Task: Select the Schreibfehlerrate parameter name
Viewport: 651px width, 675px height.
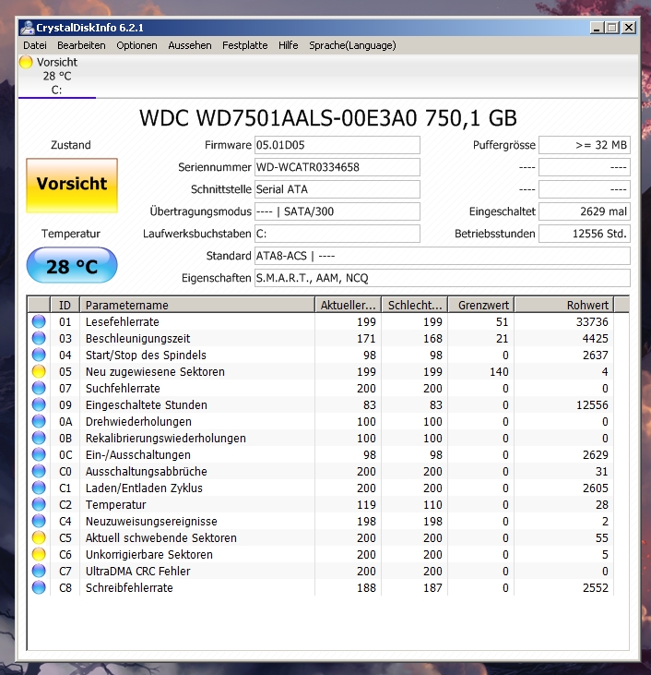Action: tap(129, 587)
